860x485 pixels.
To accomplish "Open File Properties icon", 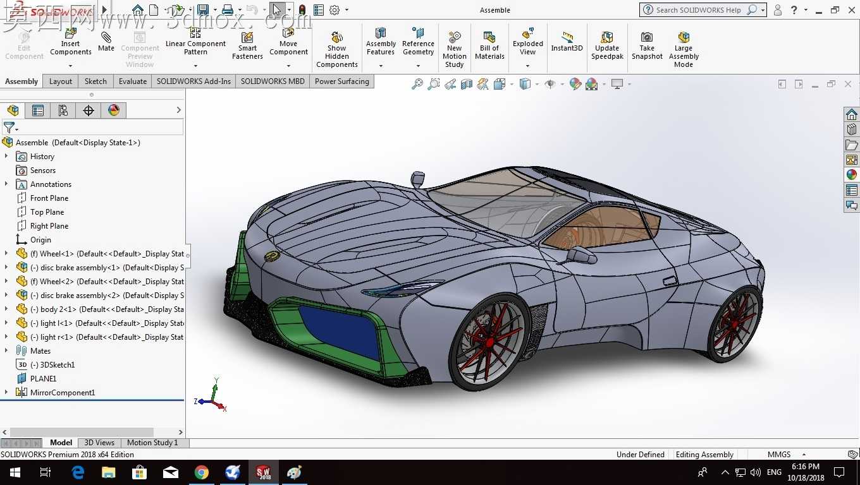I will 319,9.
